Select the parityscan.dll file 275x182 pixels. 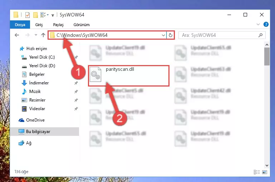(129, 76)
